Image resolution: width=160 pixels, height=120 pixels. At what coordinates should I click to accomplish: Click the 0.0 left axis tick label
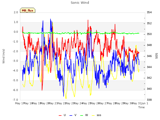(x=16, y=32)
